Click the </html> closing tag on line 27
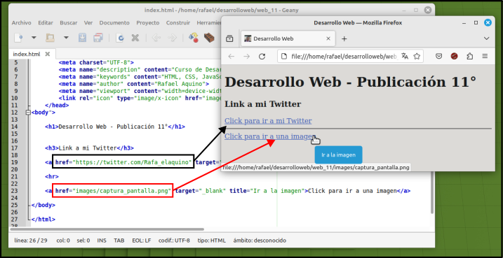This screenshot has height=258, width=503. pos(43,220)
